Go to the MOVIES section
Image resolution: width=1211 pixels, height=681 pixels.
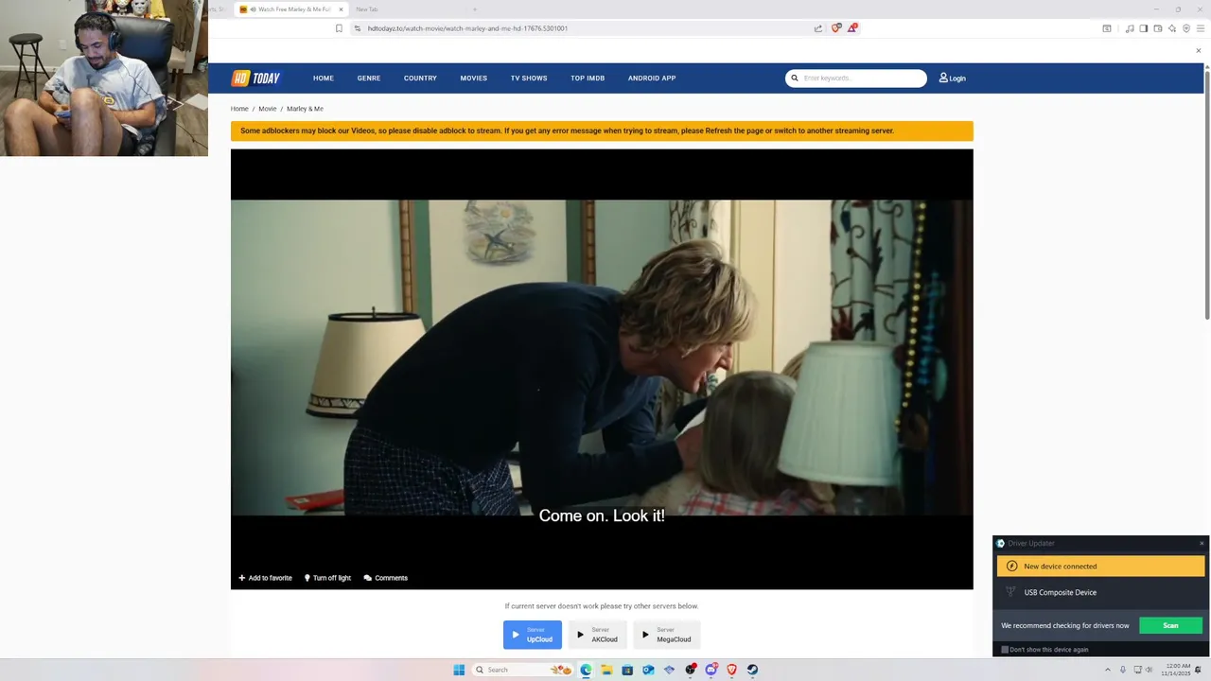pyautogui.click(x=474, y=79)
